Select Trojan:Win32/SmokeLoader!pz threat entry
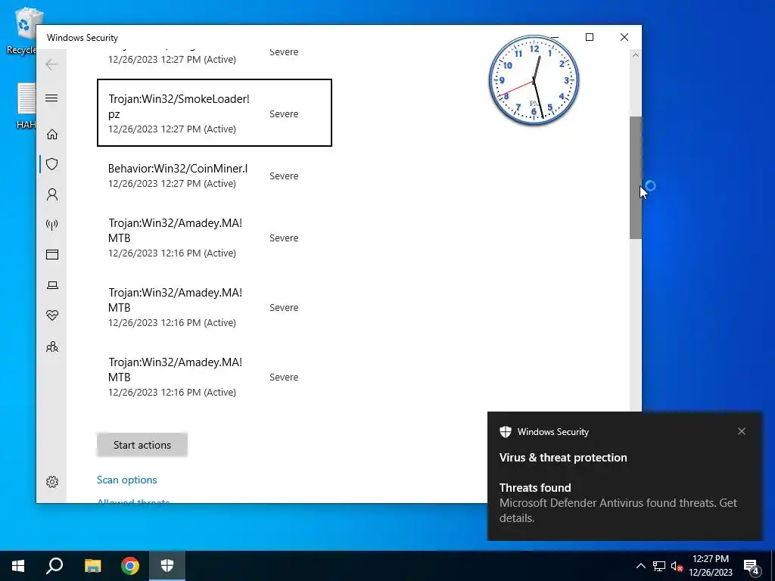Screen dimensions: 775x581 [x=214, y=113]
